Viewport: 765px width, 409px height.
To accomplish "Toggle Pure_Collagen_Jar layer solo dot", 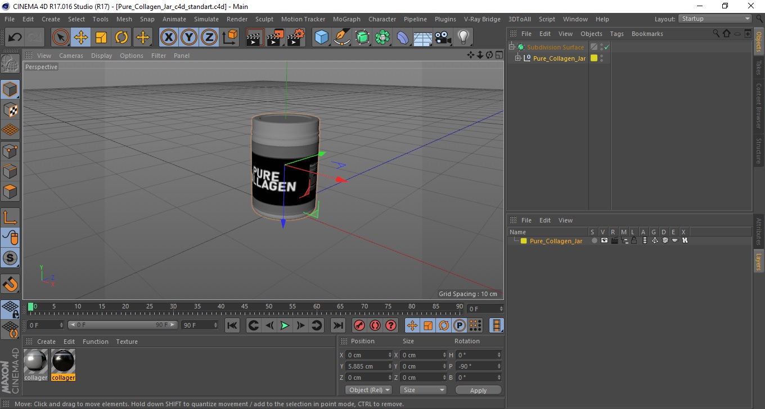I will (x=594, y=241).
